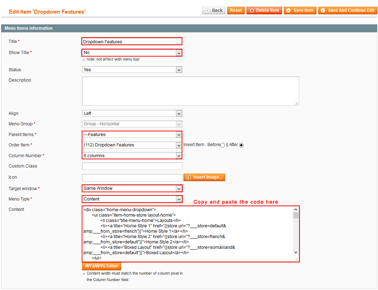
Task: Click the 'Menu Group' label
Action: coord(20,124)
